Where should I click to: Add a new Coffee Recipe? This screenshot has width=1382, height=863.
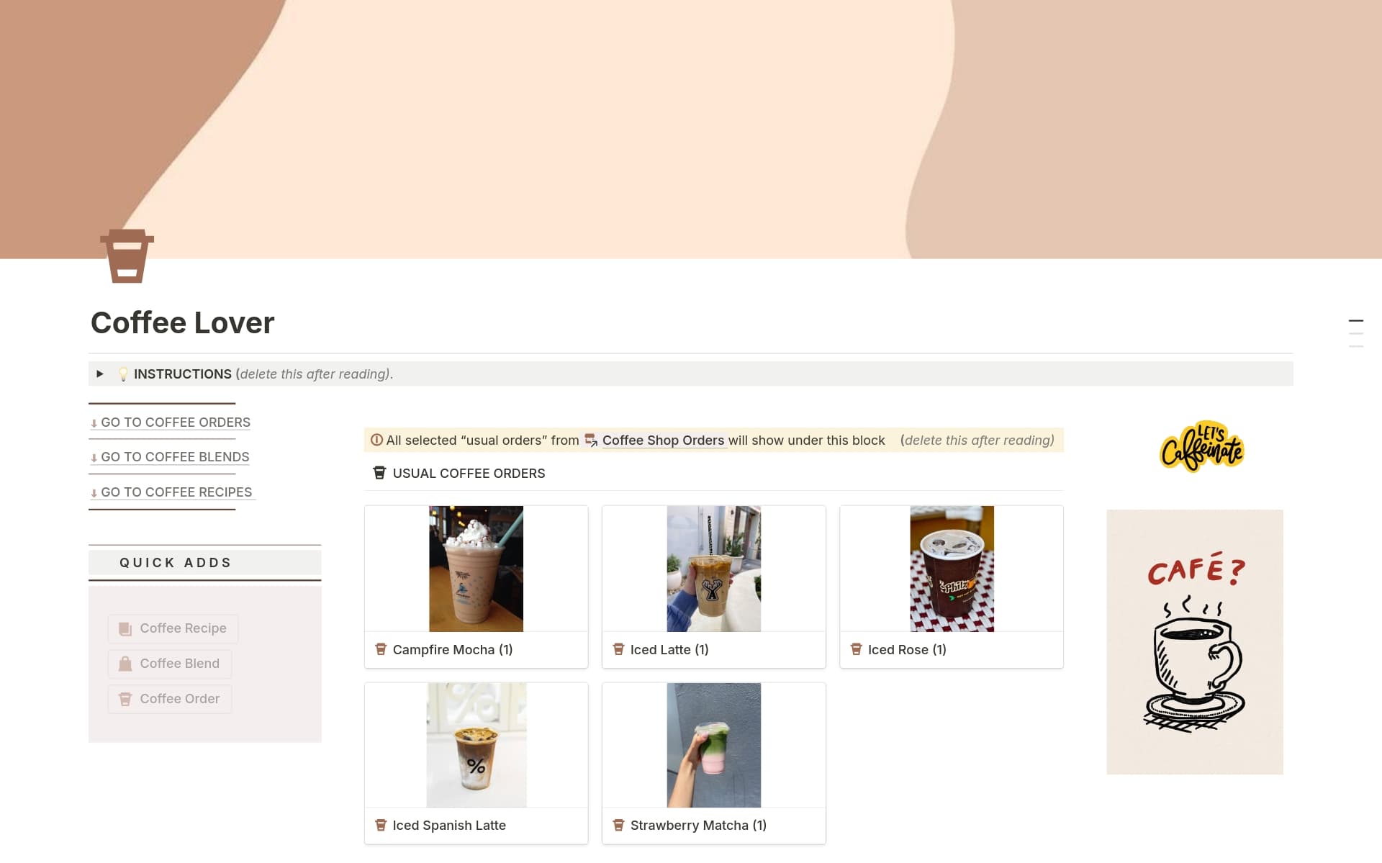[x=173, y=628]
